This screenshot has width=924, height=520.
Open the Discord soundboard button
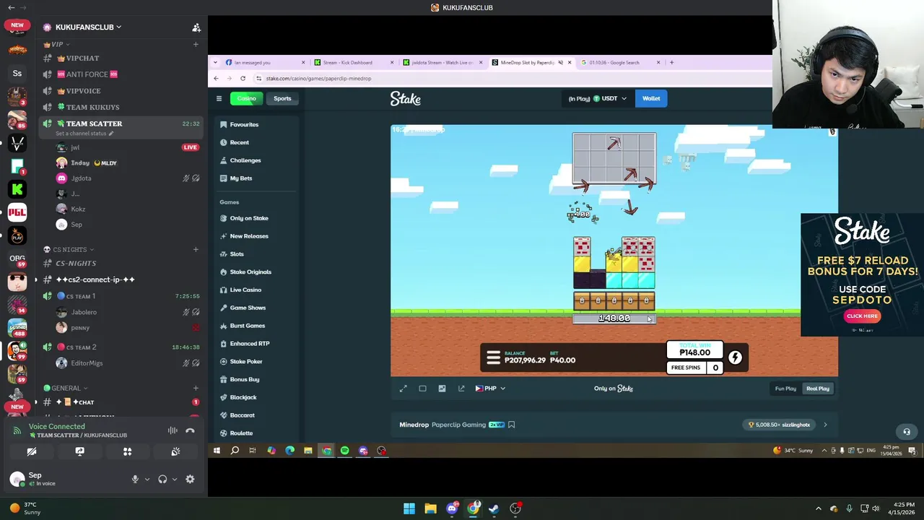[175, 451]
